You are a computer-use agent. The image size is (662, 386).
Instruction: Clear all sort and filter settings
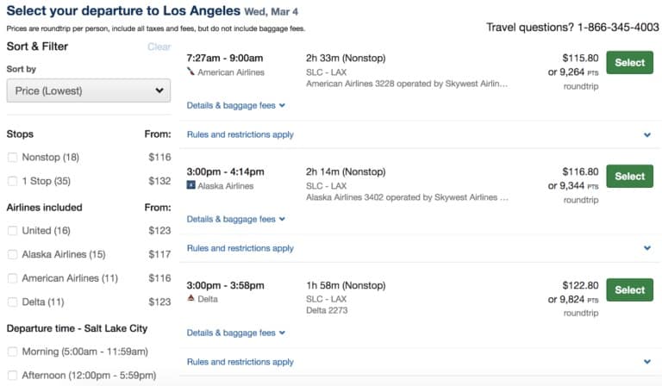pyautogui.click(x=159, y=47)
